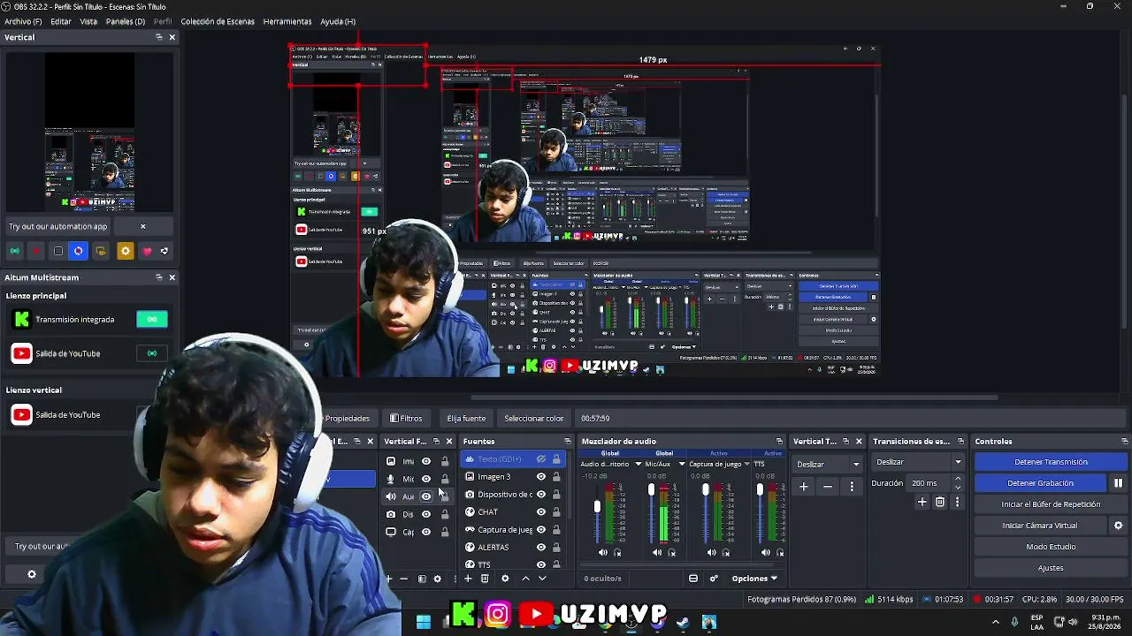Click Iniciar el Búfer de Repetición

(1051, 504)
